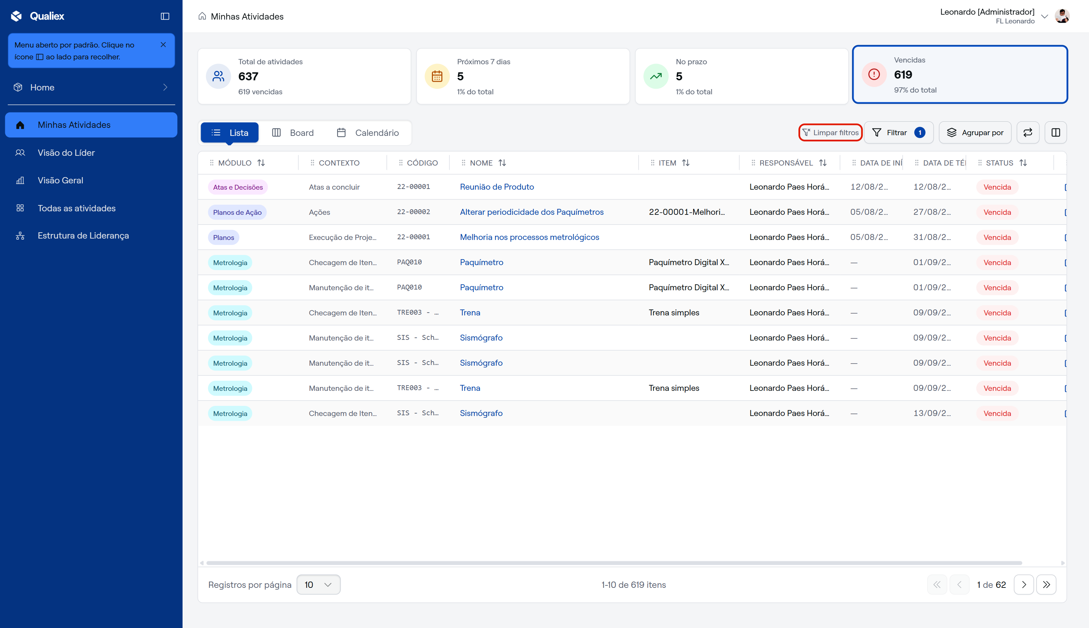The height and width of the screenshot is (628, 1089).
Task: Open the Reunião de Produto link
Action: (x=497, y=187)
